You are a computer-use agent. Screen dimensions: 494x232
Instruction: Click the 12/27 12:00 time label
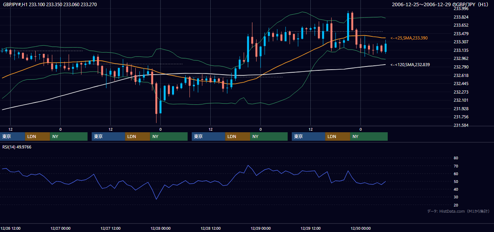point(111,228)
